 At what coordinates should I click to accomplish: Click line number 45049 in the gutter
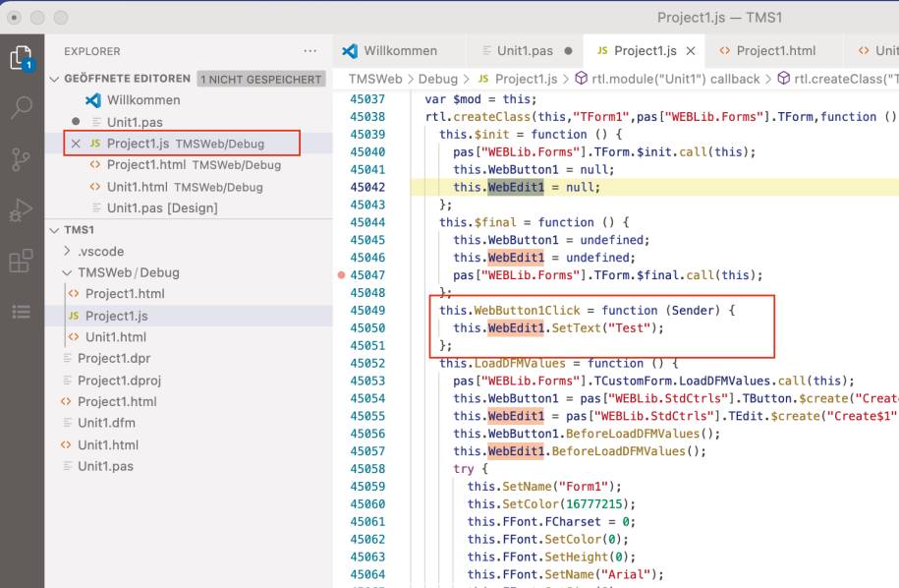click(367, 311)
